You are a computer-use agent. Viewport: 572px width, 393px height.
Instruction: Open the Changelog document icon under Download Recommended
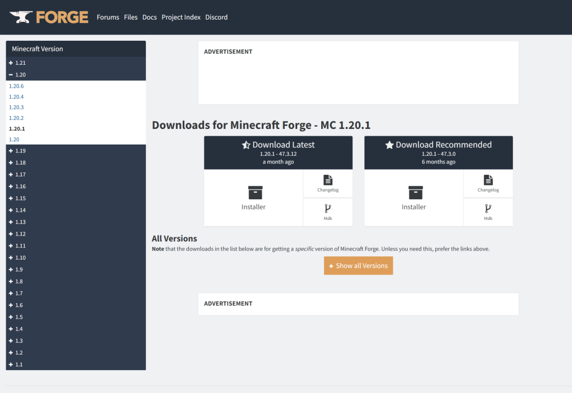[488, 180]
